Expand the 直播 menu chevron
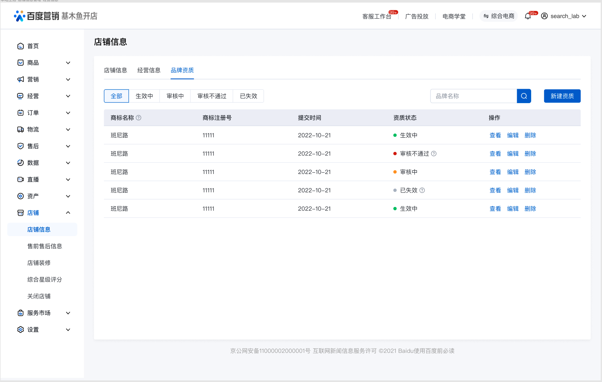602x382 pixels. [68, 179]
